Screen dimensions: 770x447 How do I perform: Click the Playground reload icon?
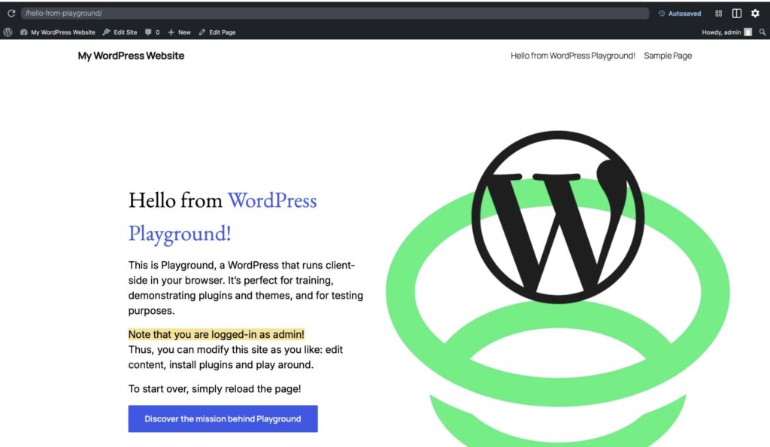coord(11,14)
